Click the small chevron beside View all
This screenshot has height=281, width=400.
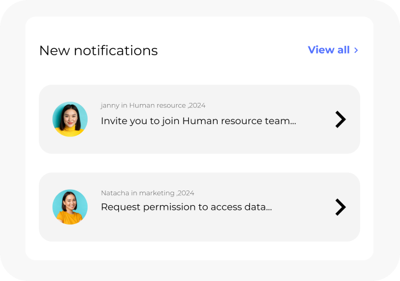click(x=356, y=50)
